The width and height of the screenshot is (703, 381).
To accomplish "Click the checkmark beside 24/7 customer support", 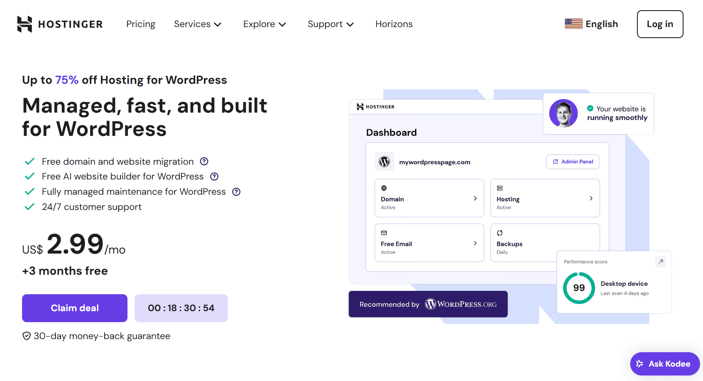I will coord(30,207).
